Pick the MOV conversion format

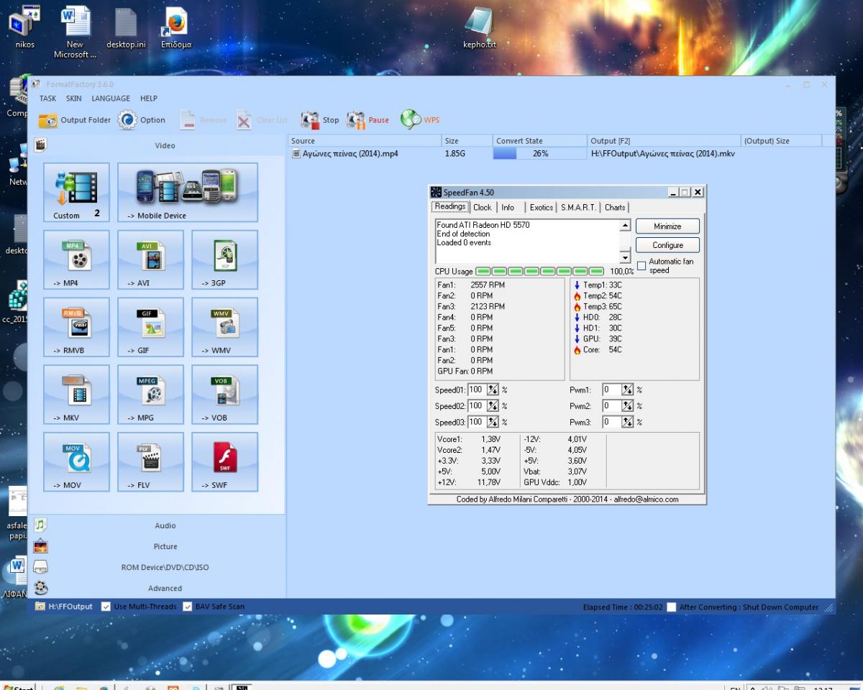(76, 462)
